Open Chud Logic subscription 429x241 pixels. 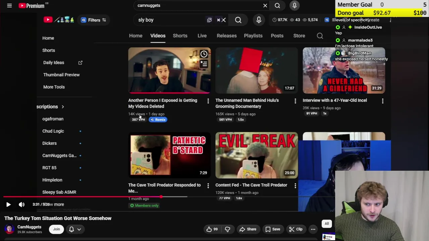click(x=53, y=131)
